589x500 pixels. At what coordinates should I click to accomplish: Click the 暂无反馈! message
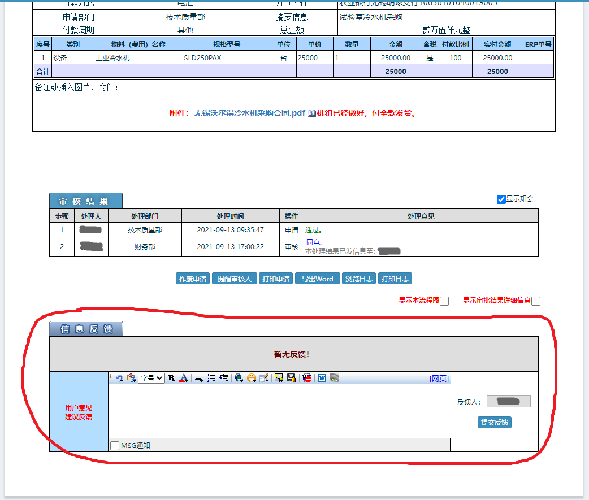[292, 354]
